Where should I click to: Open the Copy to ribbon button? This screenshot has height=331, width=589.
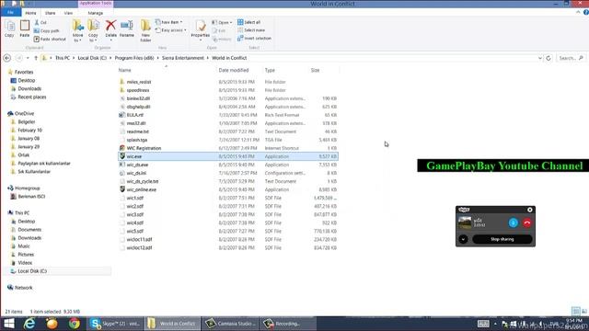[x=93, y=30]
